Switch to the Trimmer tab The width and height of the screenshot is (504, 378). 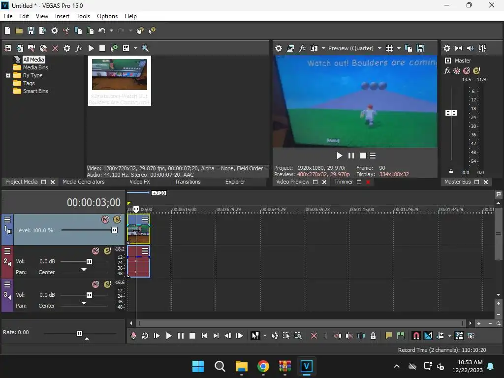343,182
